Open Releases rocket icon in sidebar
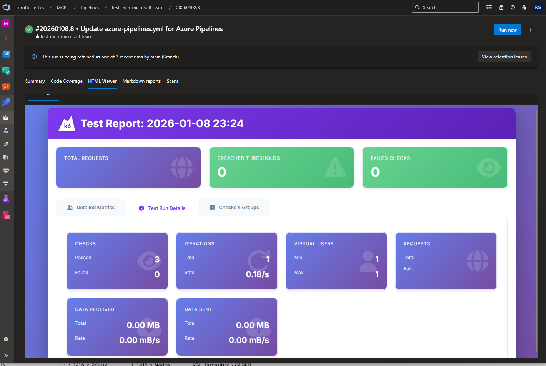 [x=6, y=144]
